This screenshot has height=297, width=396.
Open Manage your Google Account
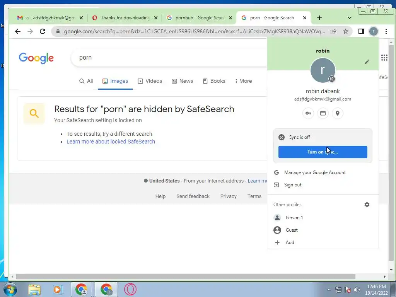coord(323,172)
